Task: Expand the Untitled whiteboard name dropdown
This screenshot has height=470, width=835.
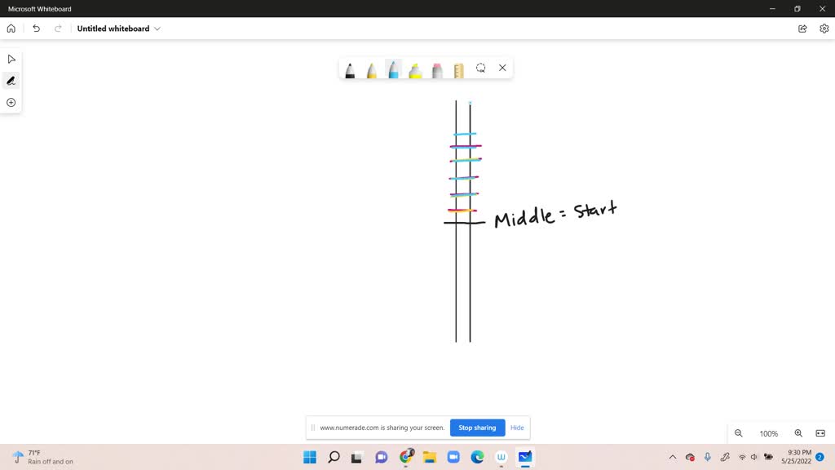Action: (157, 28)
